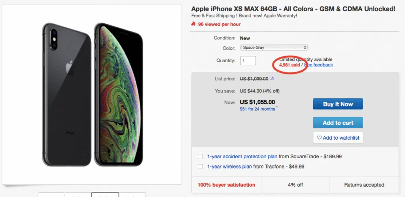The image size is (405, 197).
Task: Click the Quantity input field
Action: [248, 61]
